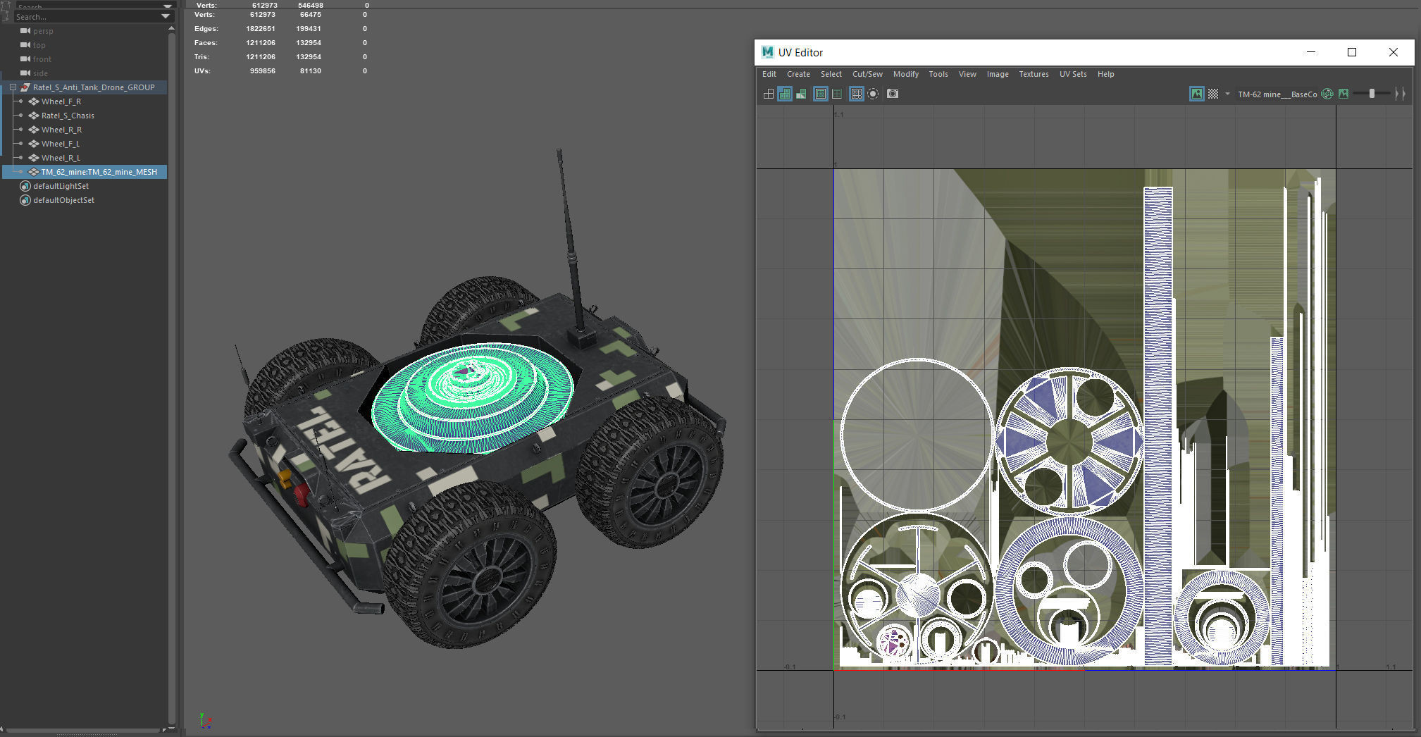The image size is (1421, 737).
Task: Adjust the image dimming slider
Action: 1372,94
